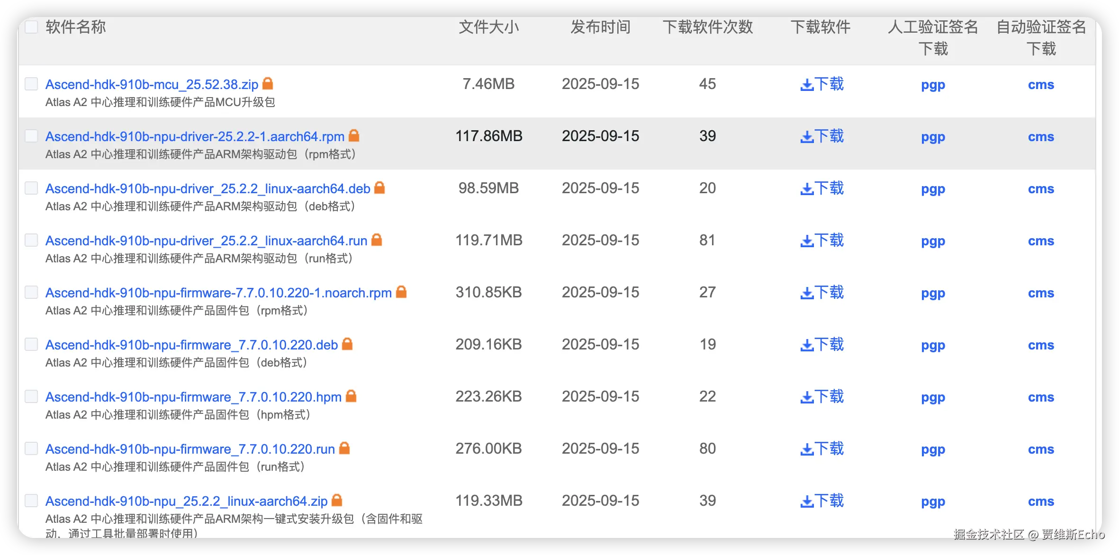Viewport: 1119px width, 555px height.
Task: Select checkbox for npu-driver-25.2.2-1.aarch64.rpm
Action: 31,136
